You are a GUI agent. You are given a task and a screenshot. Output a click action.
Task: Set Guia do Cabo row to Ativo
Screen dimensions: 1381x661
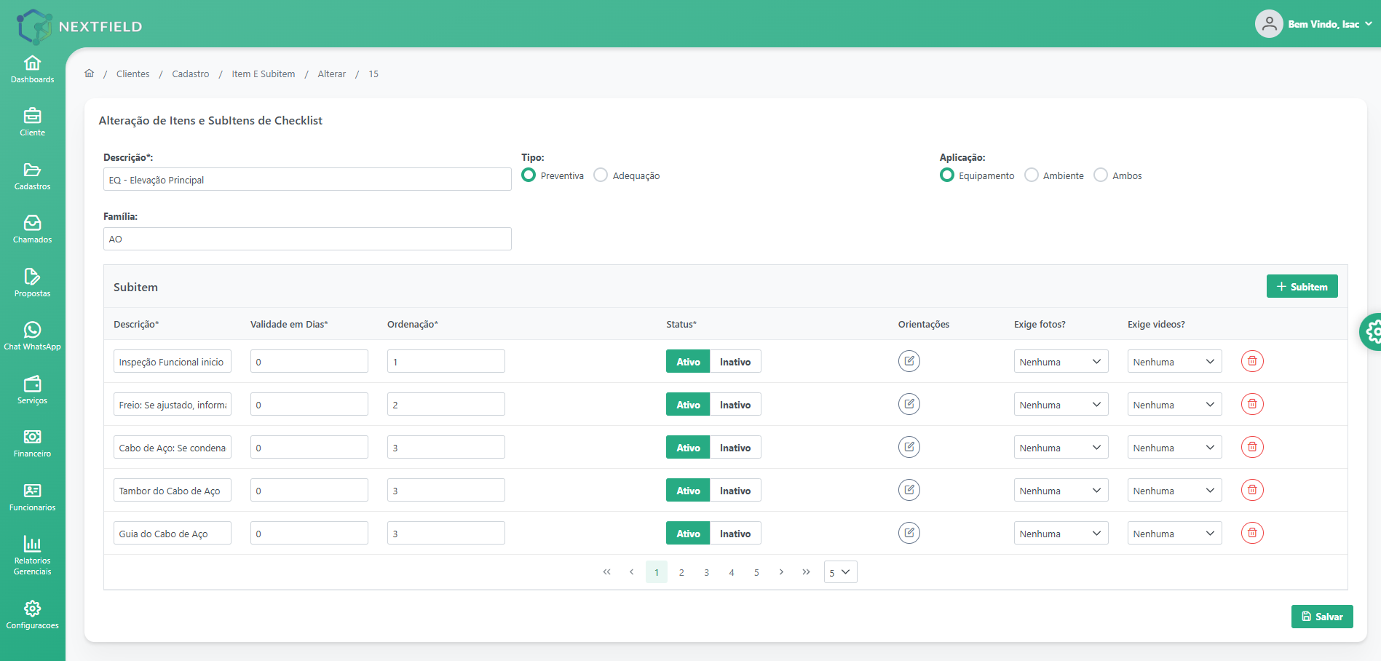tap(688, 534)
